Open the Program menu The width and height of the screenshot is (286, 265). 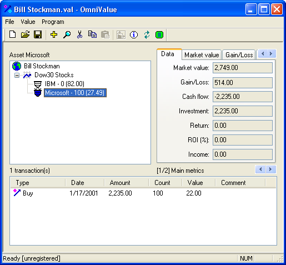(53, 22)
